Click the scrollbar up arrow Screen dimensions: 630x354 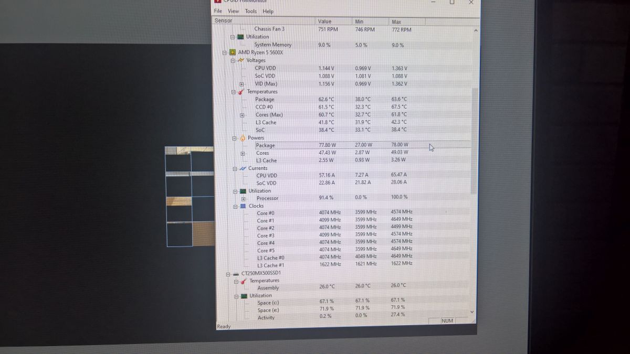pos(476,30)
